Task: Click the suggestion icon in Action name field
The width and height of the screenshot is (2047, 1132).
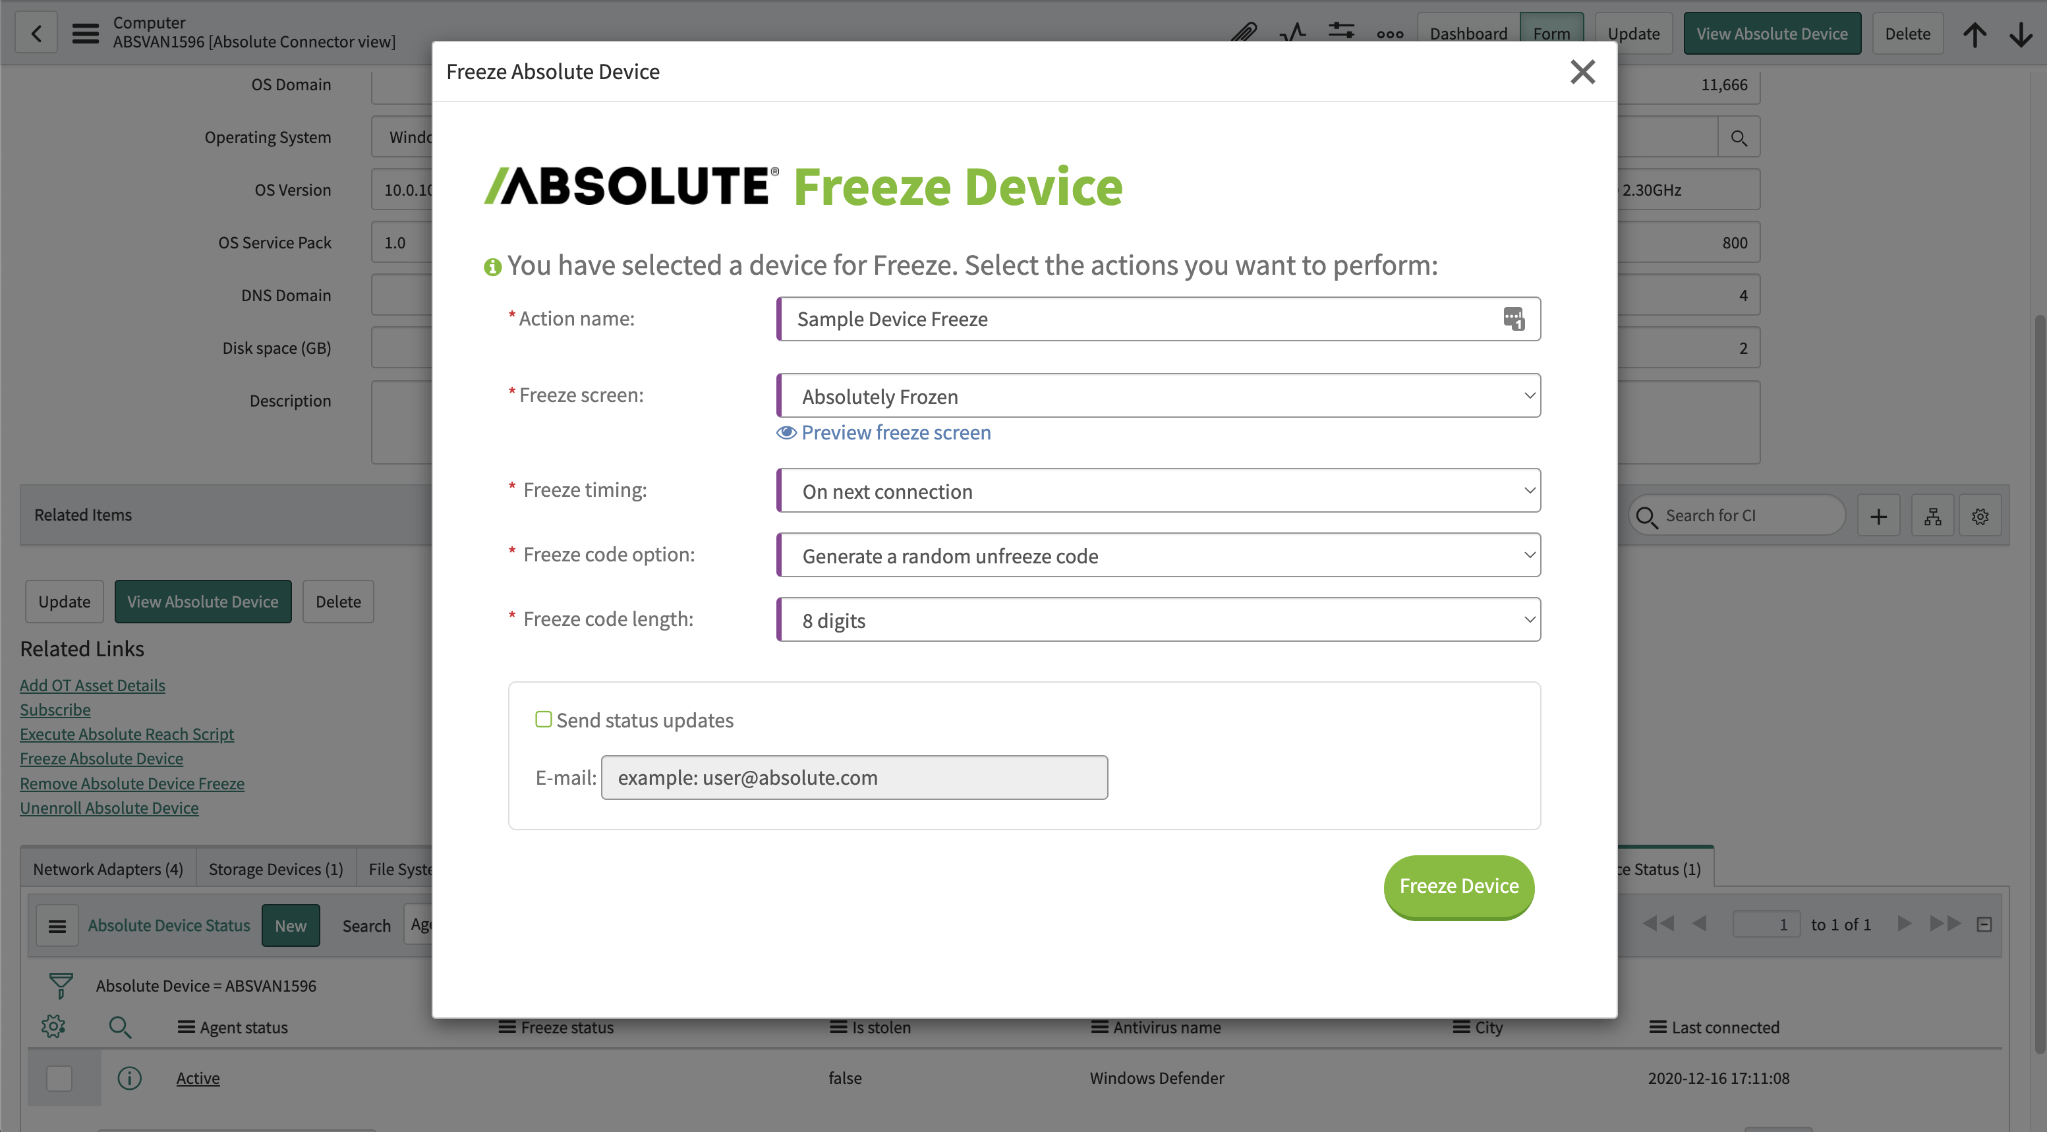Action: tap(1514, 318)
